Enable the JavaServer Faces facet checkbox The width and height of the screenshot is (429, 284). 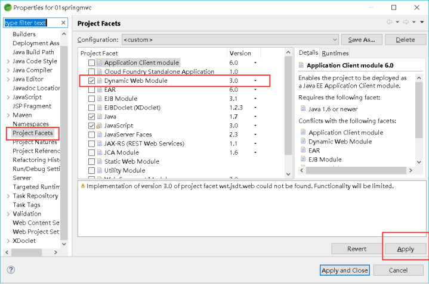click(91, 135)
